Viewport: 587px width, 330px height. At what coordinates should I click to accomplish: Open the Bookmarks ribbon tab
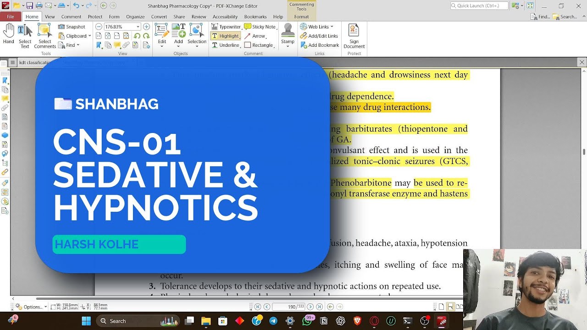pyautogui.click(x=255, y=16)
